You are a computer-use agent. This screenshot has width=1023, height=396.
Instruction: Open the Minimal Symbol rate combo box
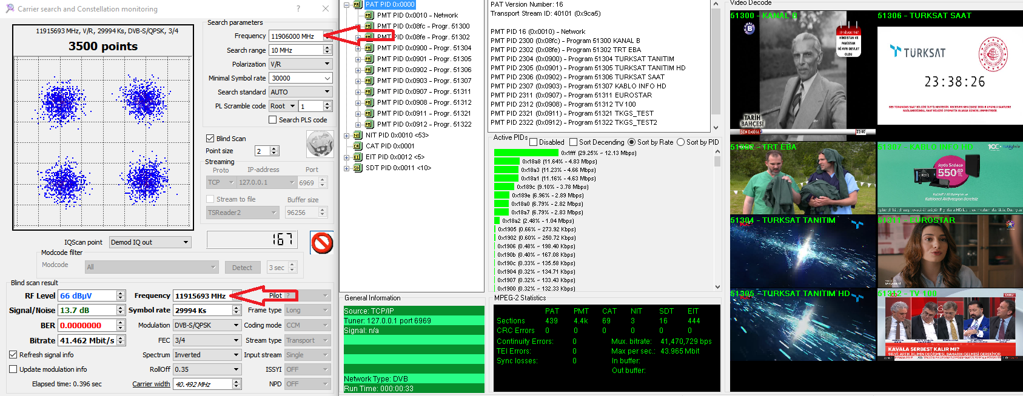pos(301,78)
